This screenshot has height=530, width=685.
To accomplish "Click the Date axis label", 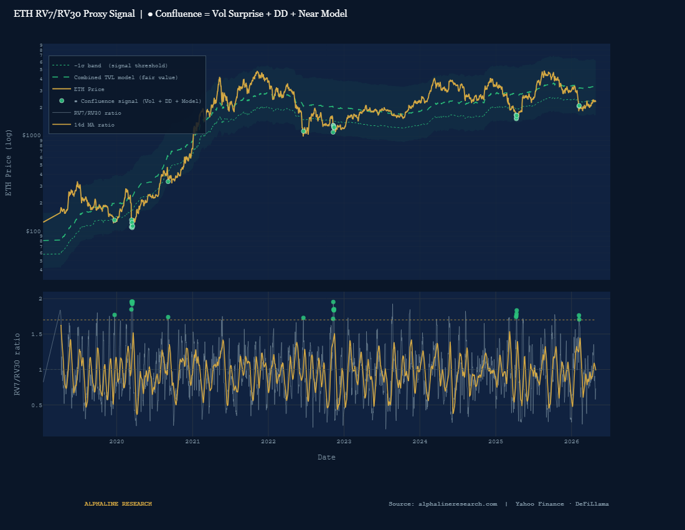I will pyautogui.click(x=326, y=456).
